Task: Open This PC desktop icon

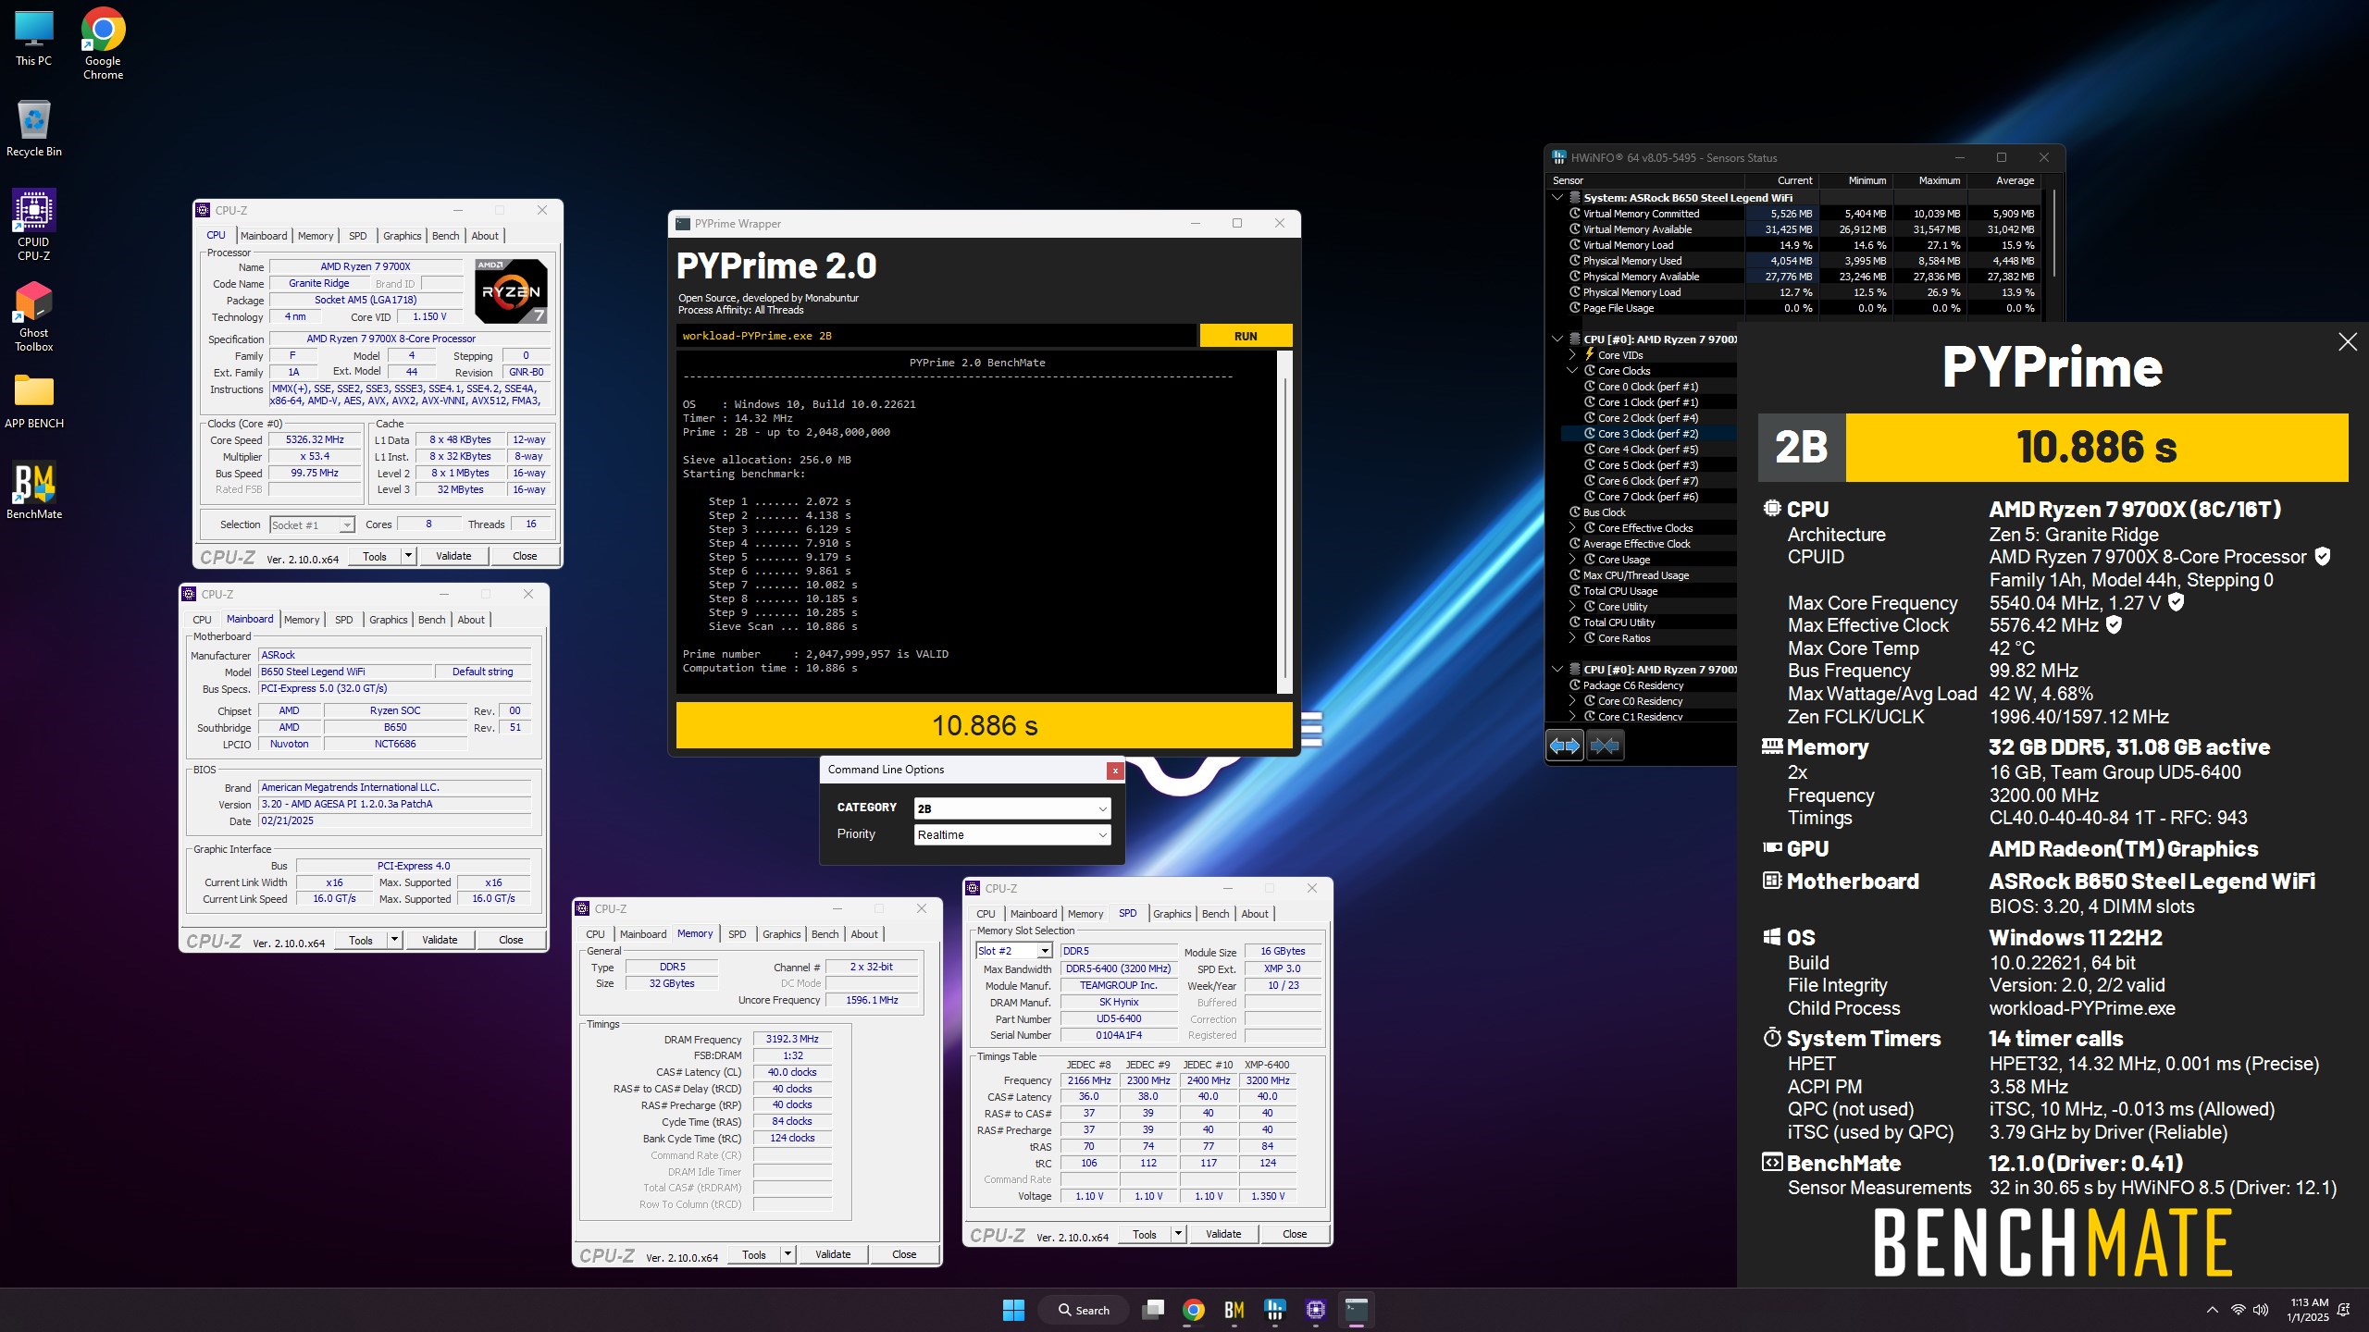Action: (x=34, y=38)
